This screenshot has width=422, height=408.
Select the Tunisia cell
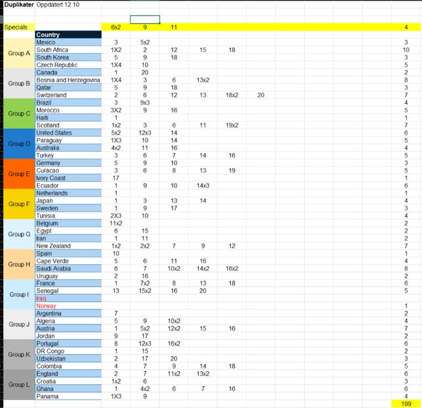(68, 216)
